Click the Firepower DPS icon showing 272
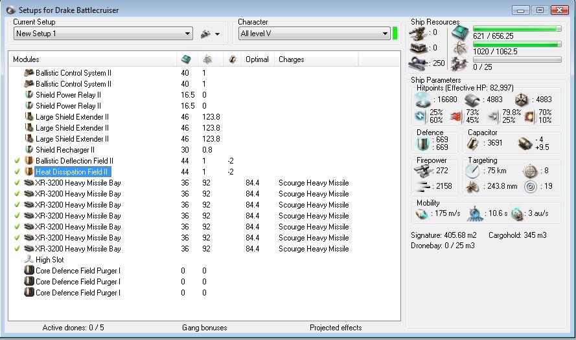This screenshot has width=576, height=340. pos(423,171)
